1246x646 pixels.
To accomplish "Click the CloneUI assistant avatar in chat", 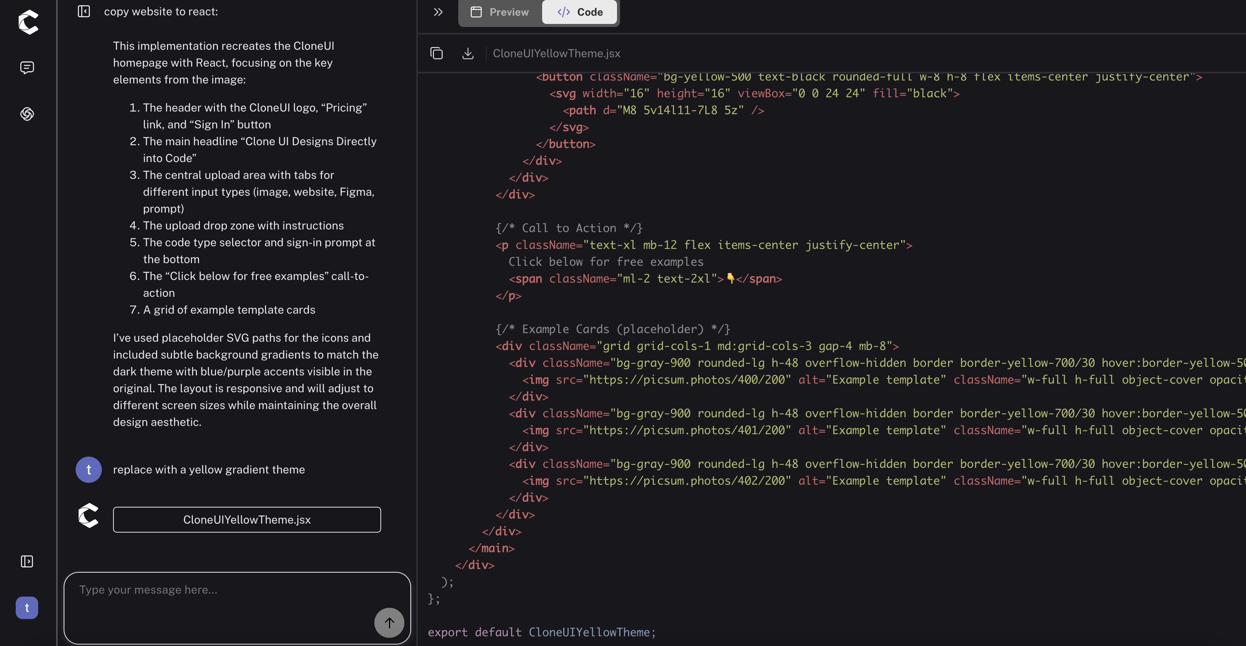I will point(88,515).
